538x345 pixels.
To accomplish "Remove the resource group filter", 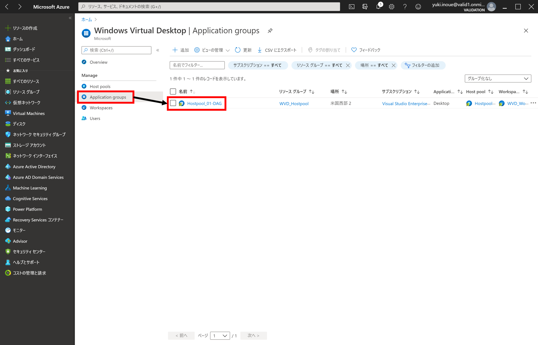I will pyautogui.click(x=348, y=65).
